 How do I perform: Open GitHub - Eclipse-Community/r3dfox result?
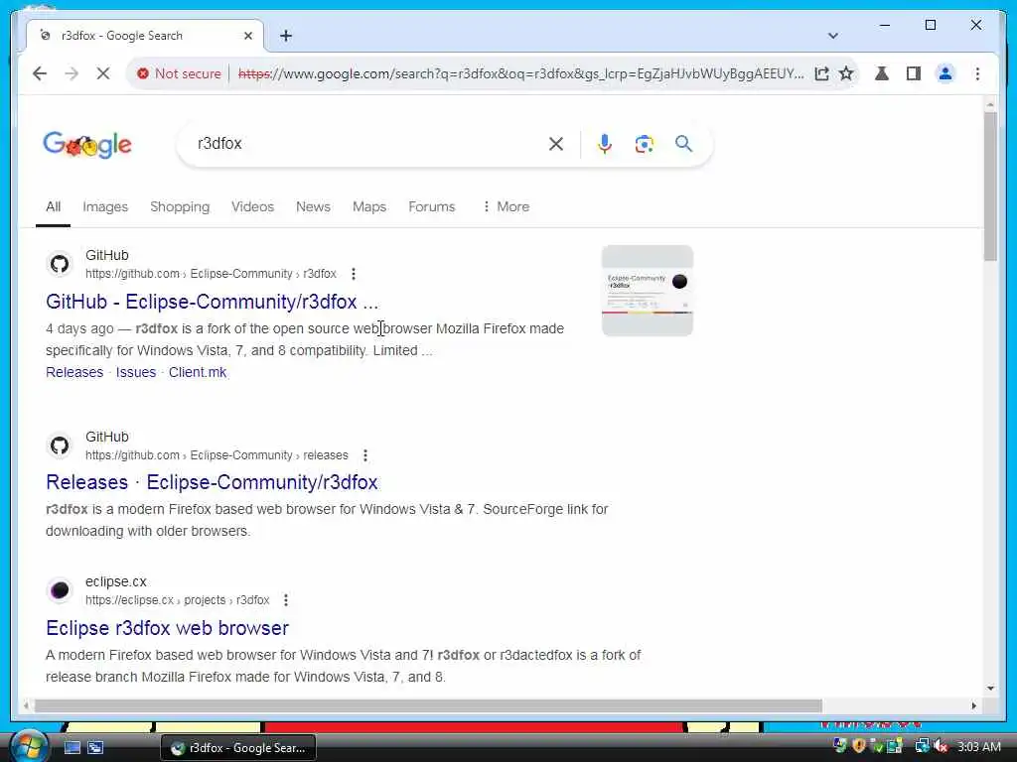pos(213,302)
